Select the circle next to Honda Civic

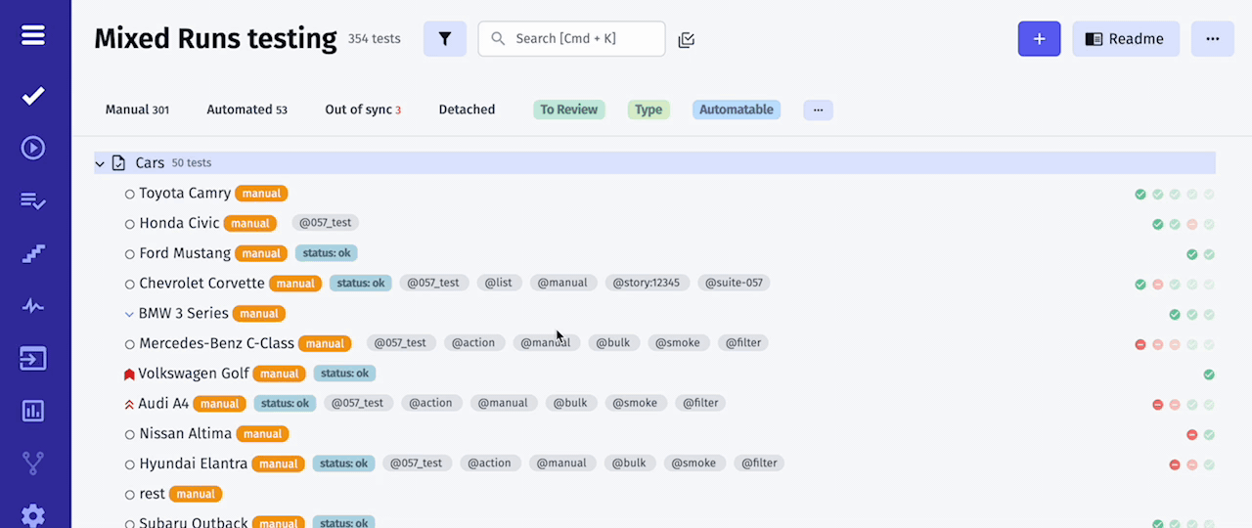coord(129,224)
